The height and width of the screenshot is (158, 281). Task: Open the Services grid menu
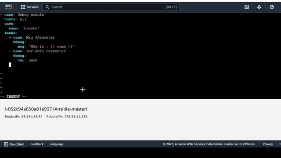[23, 7]
